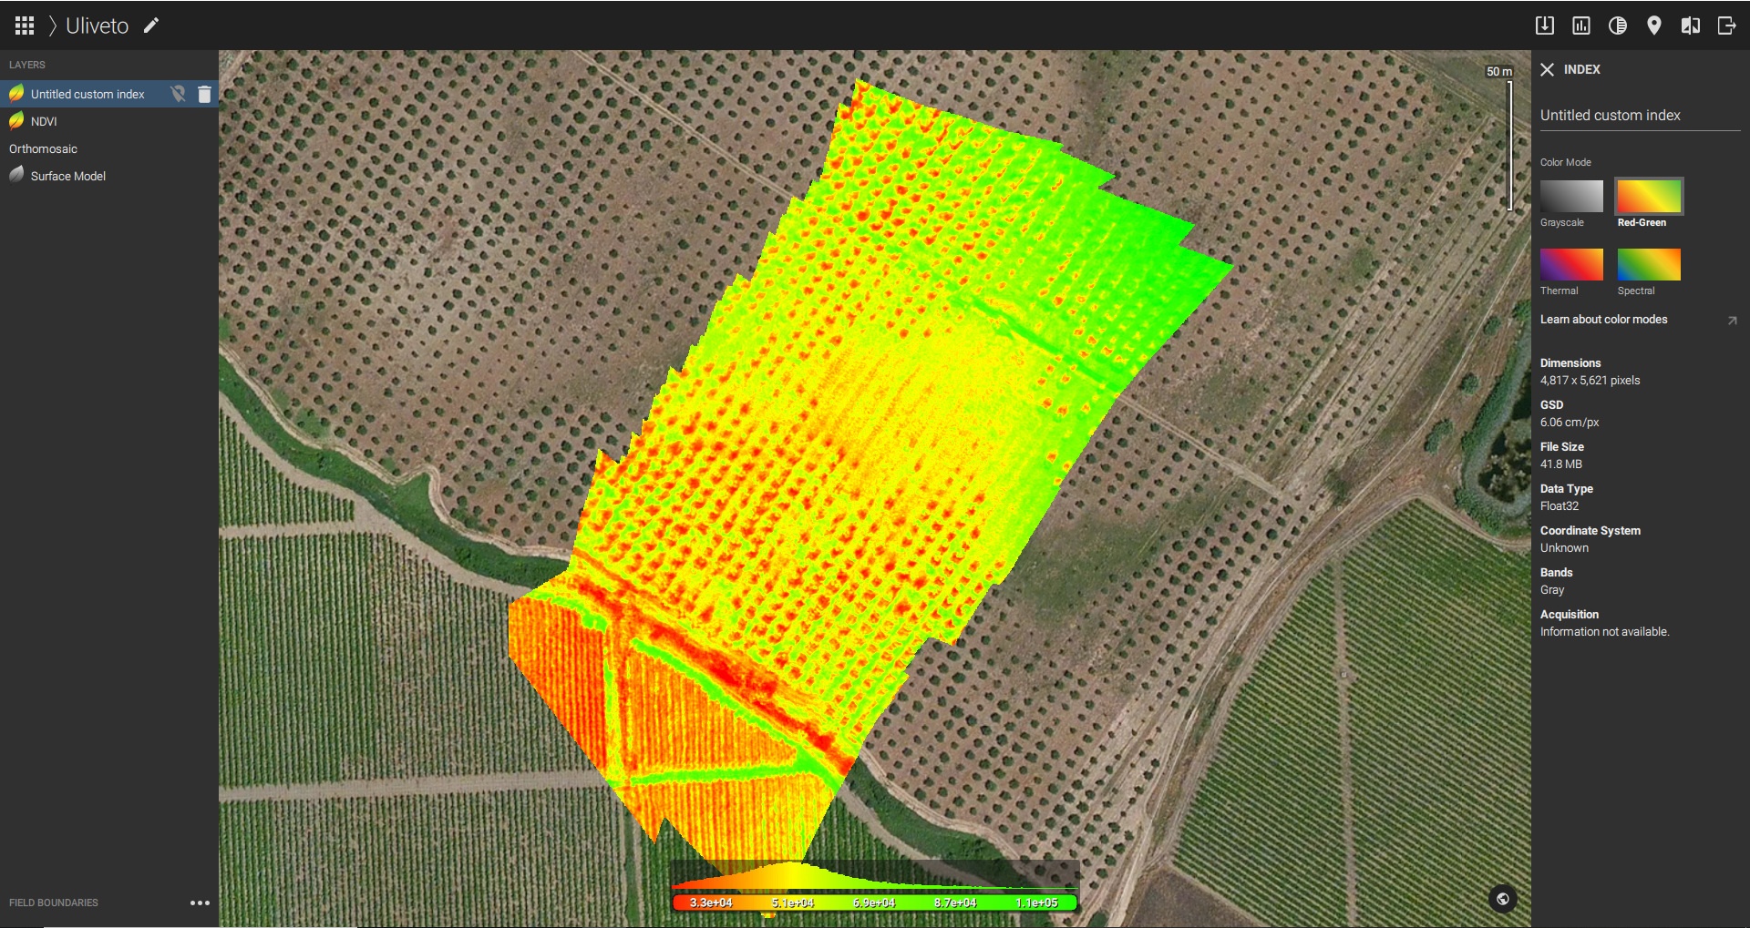Viewport: 1750px width, 928px height.
Task: Click the 5.1e+04 legend value
Action: [x=792, y=903]
